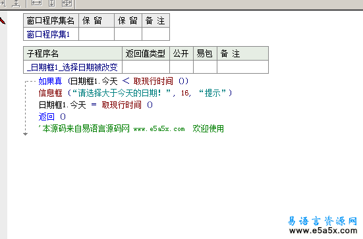Click the same-width alignment toolbar icon
Screen dimensions: 363x239
pyautogui.click(x=36, y=3)
